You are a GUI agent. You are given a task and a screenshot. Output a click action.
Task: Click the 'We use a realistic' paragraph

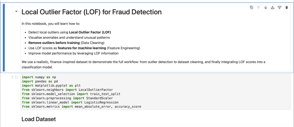117,62
